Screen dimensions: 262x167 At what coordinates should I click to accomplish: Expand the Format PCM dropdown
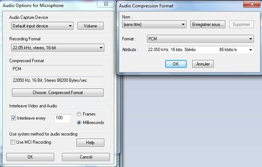tap(200, 39)
